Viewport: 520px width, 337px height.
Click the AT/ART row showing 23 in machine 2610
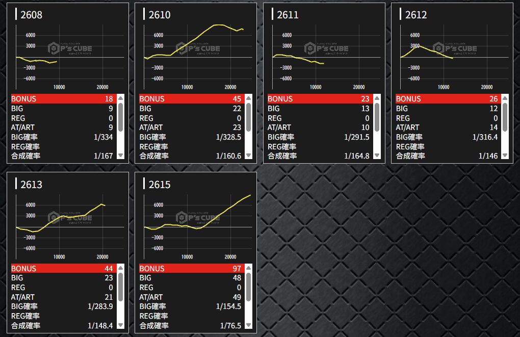192,127
